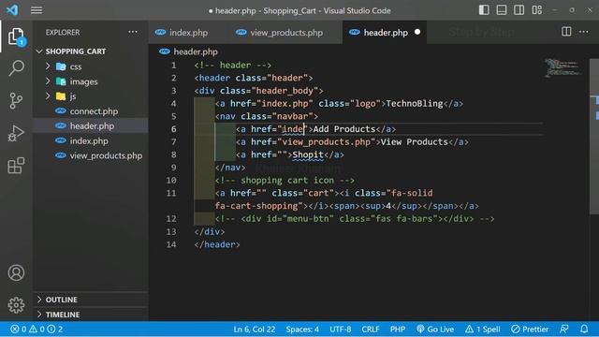Open editor More Actions ellipsis
This screenshot has height=337, width=599.
584,32
